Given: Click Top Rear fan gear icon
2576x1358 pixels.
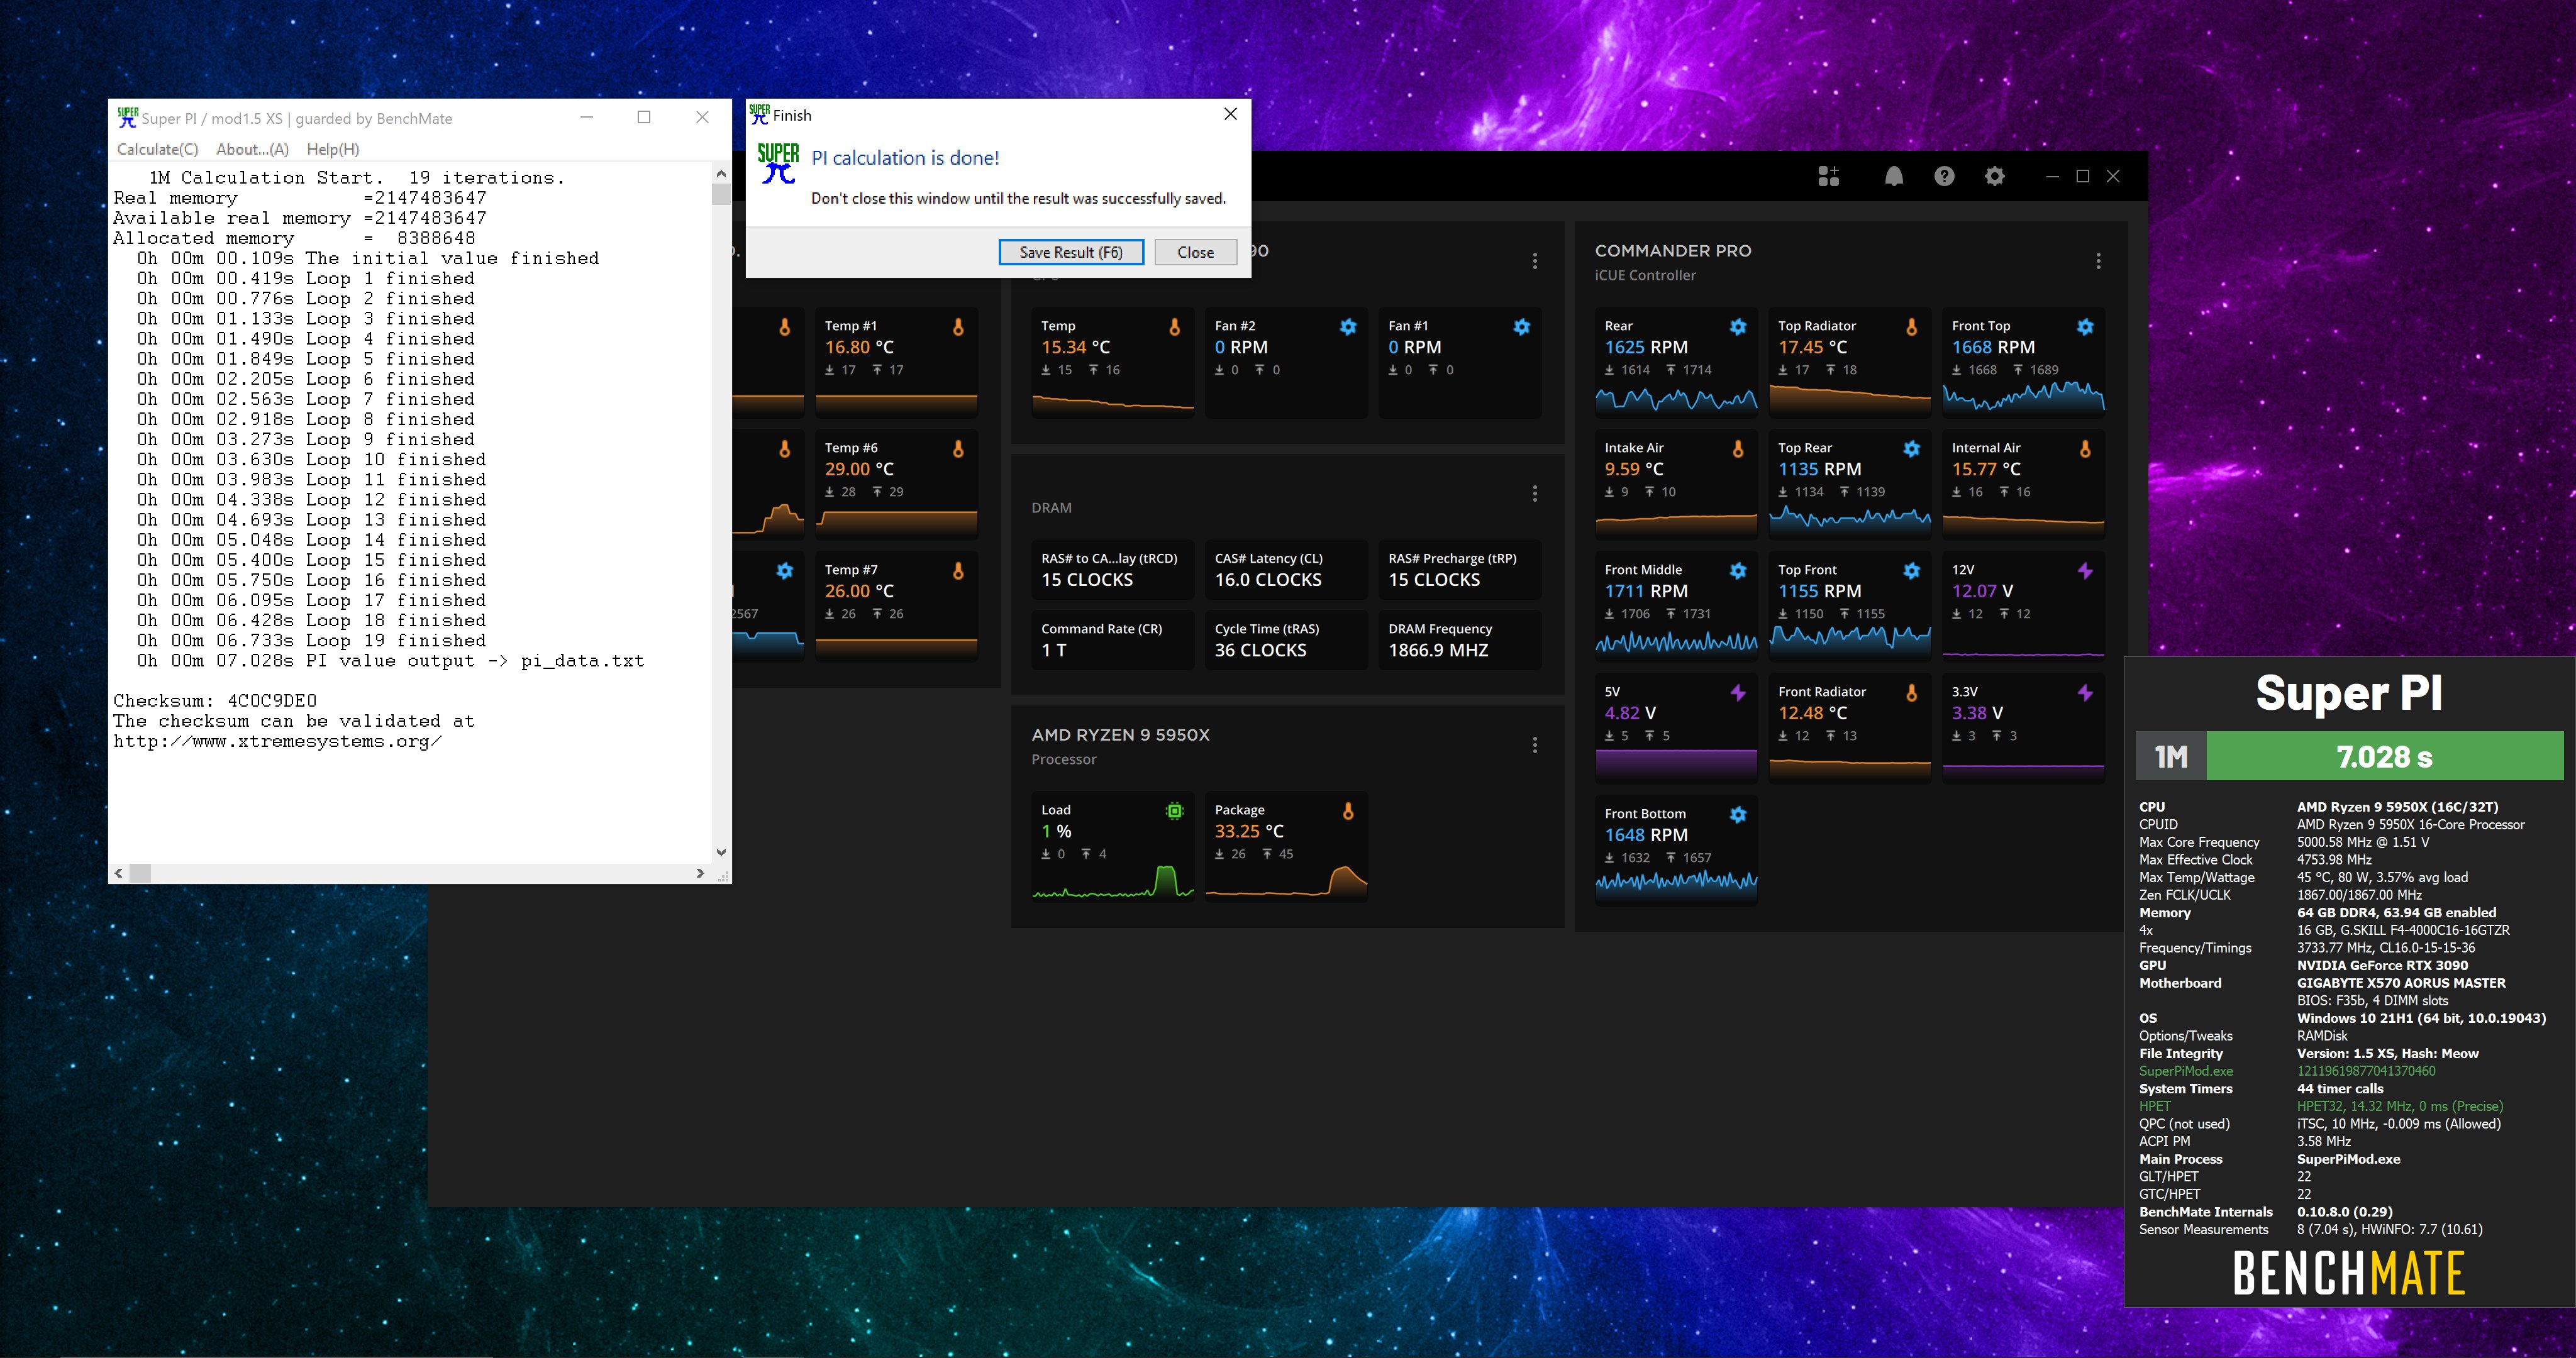Looking at the screenshot, I should click(x=1911, y=449).
